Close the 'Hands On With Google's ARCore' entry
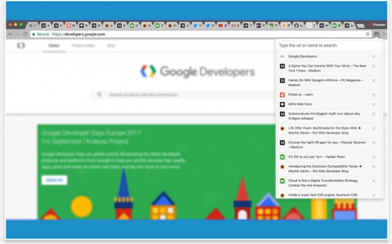 coord(374,80)
